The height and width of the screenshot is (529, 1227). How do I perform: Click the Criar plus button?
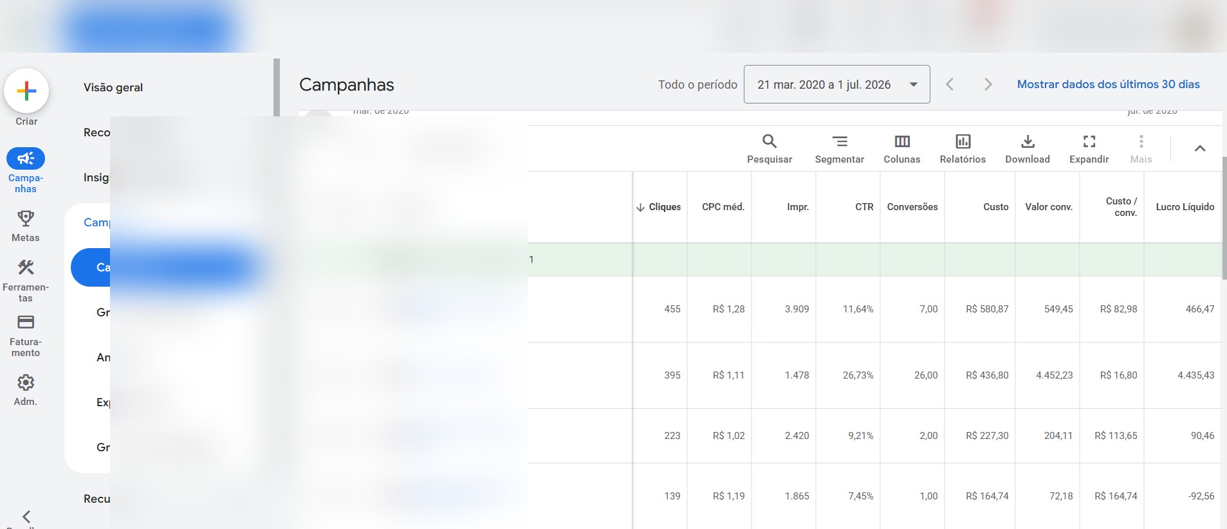(x=26, y=91)
